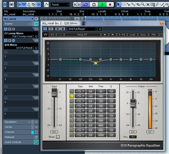
Task: Click the previous preset left arrow
Action: click(105, 35)
